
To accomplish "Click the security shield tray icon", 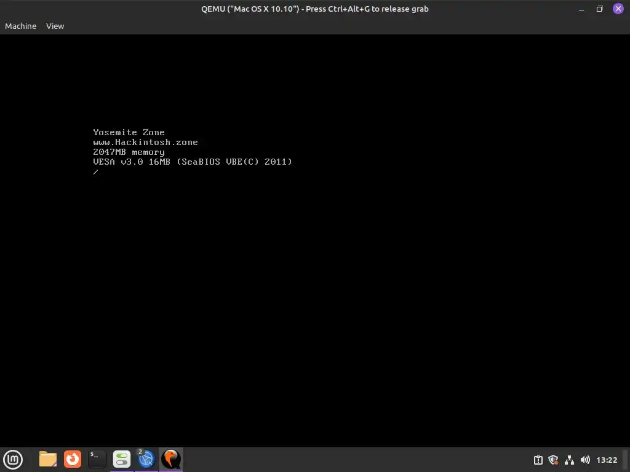I will [553, 460].
